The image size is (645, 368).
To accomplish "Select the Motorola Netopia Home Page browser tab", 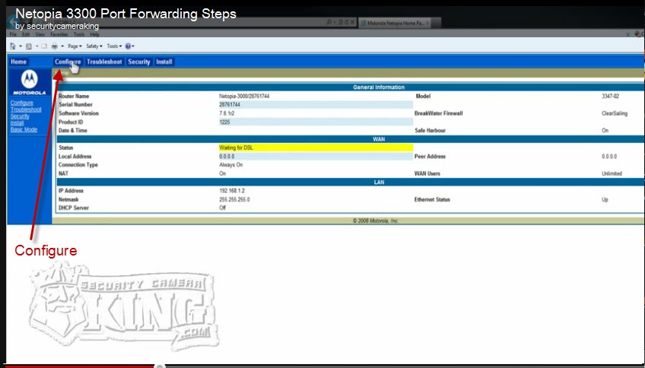I will (395, 23).
